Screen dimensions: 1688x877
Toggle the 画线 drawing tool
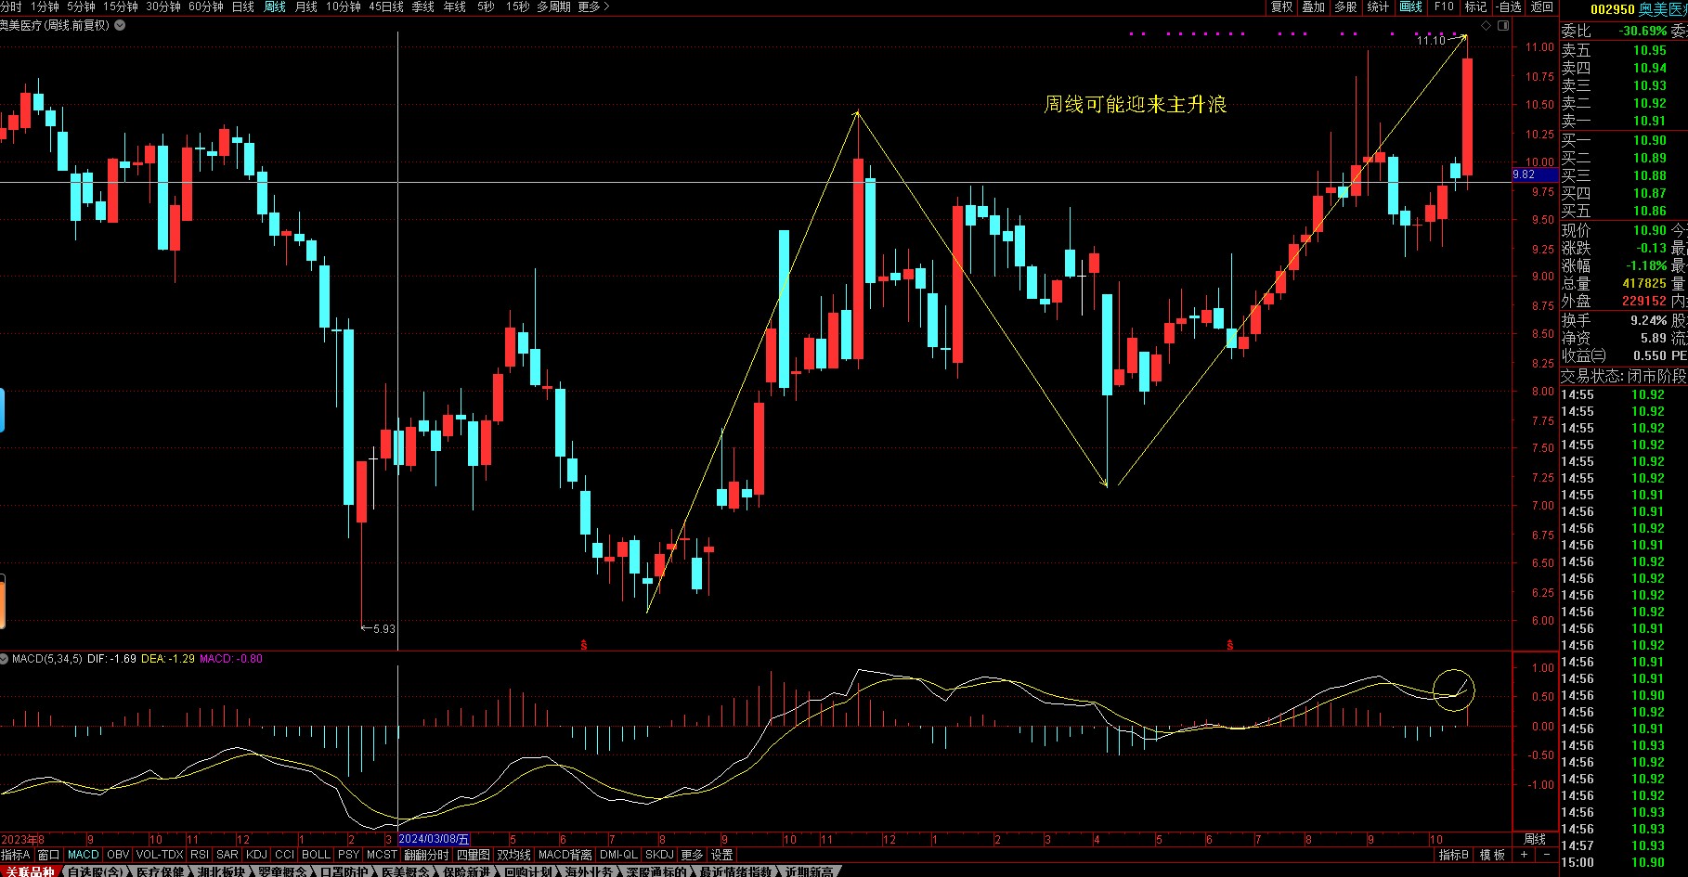[1411, 6]
